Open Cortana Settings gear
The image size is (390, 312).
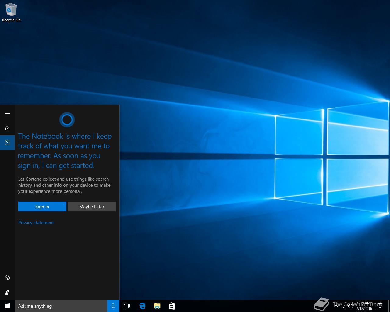click(x=7, y=278)
